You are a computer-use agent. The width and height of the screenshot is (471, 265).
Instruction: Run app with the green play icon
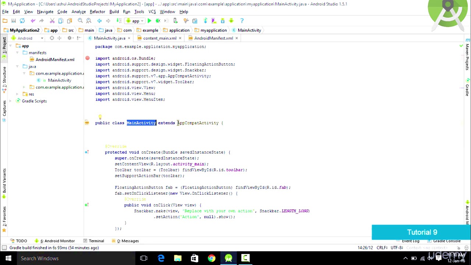[149, 21]
